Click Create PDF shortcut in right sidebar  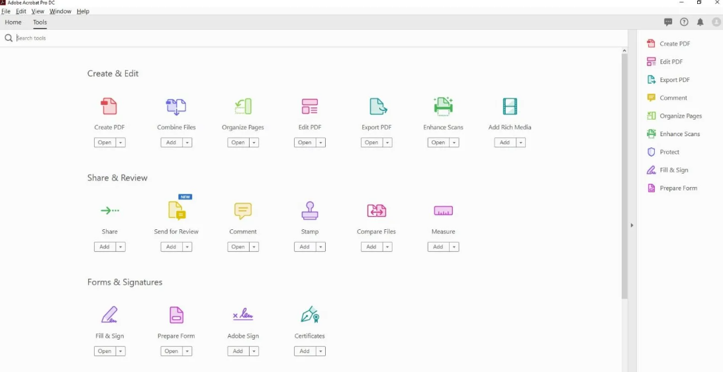pyautogui.click(x=669, y=44)
